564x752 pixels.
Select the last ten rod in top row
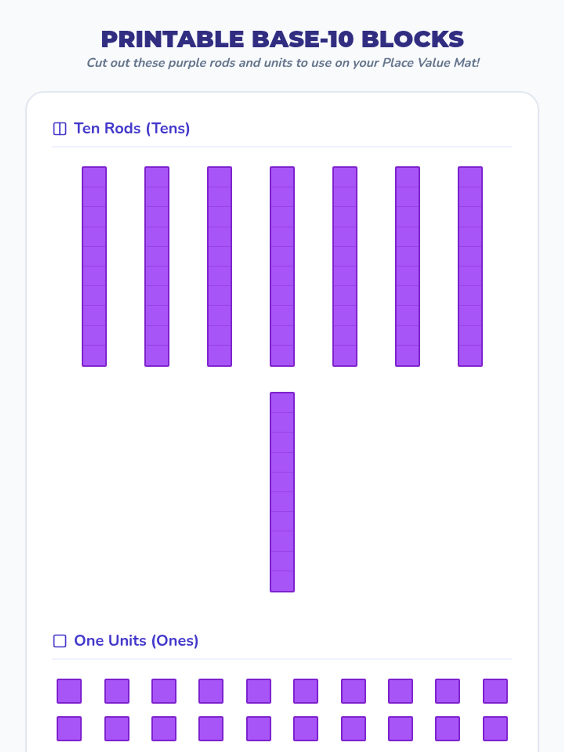pos(470,266)
